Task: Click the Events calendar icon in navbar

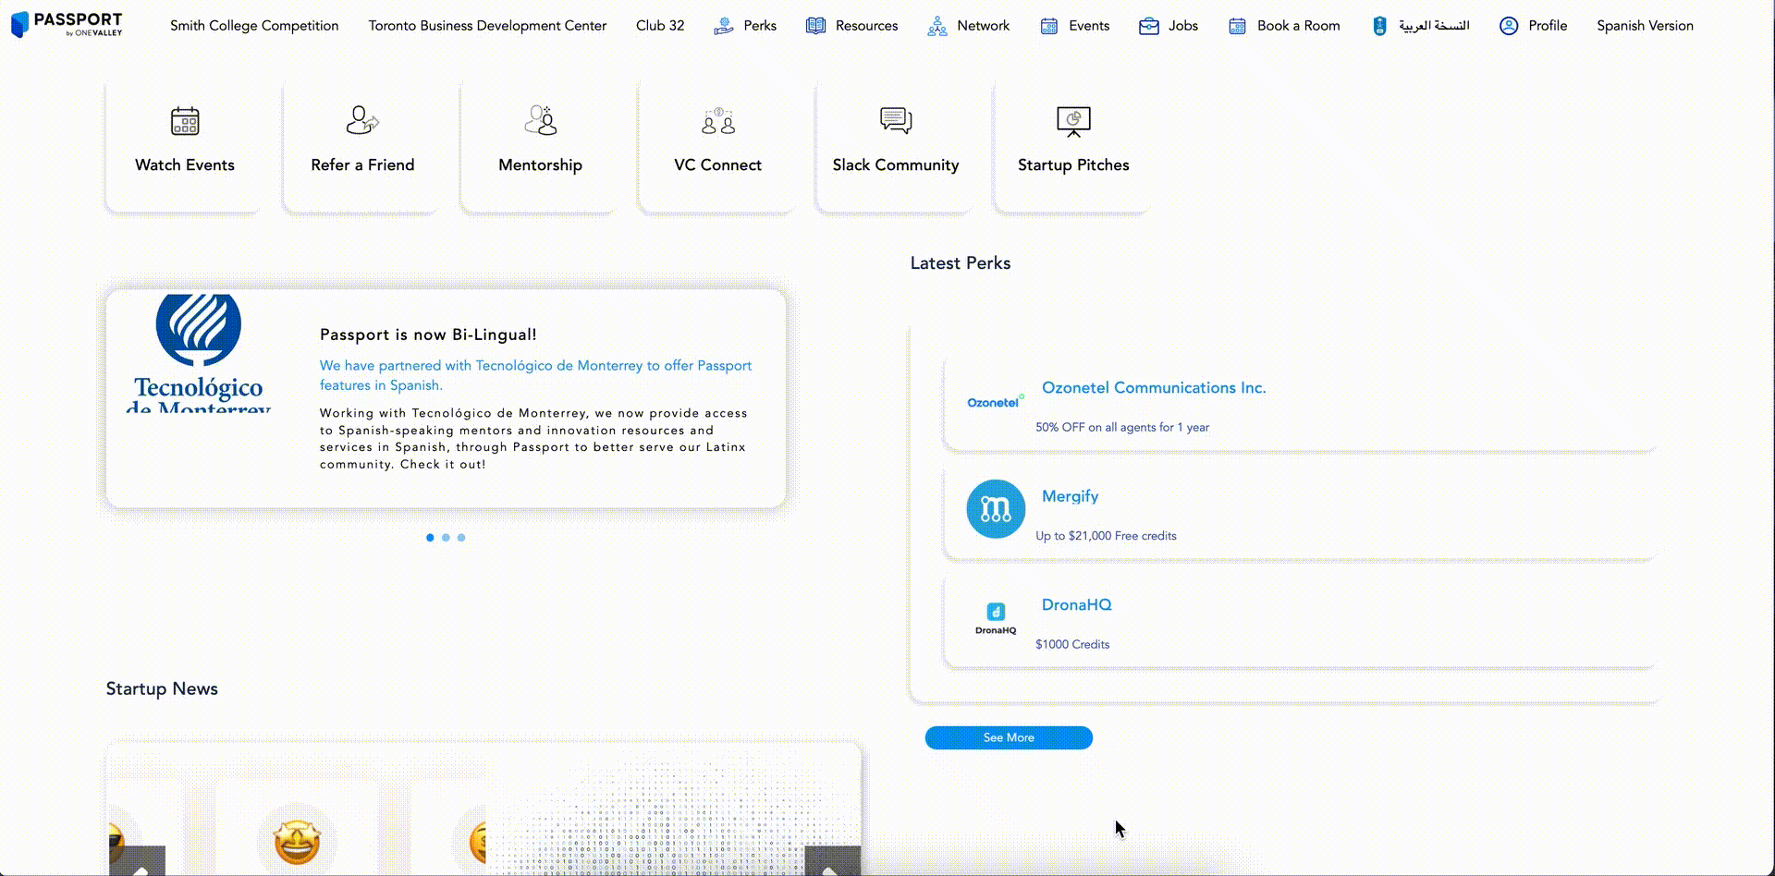Action: coord(1049,26)
